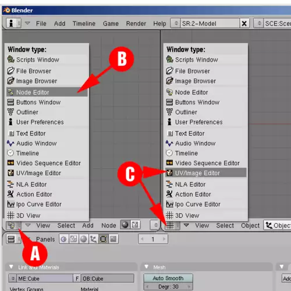This screenshot has height=291, width=291.
Task: Click the F fake user button
Action: coord(77,278)
